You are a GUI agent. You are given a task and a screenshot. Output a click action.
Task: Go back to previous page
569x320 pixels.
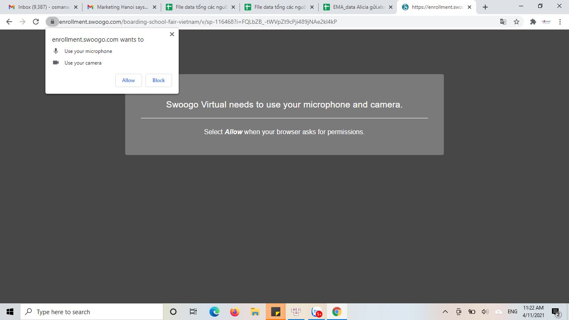click(9, 22)
